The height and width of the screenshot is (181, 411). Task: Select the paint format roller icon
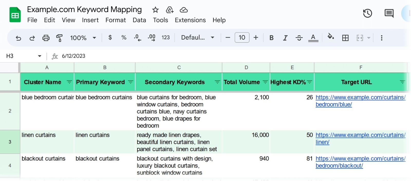[x=59, y=38]
